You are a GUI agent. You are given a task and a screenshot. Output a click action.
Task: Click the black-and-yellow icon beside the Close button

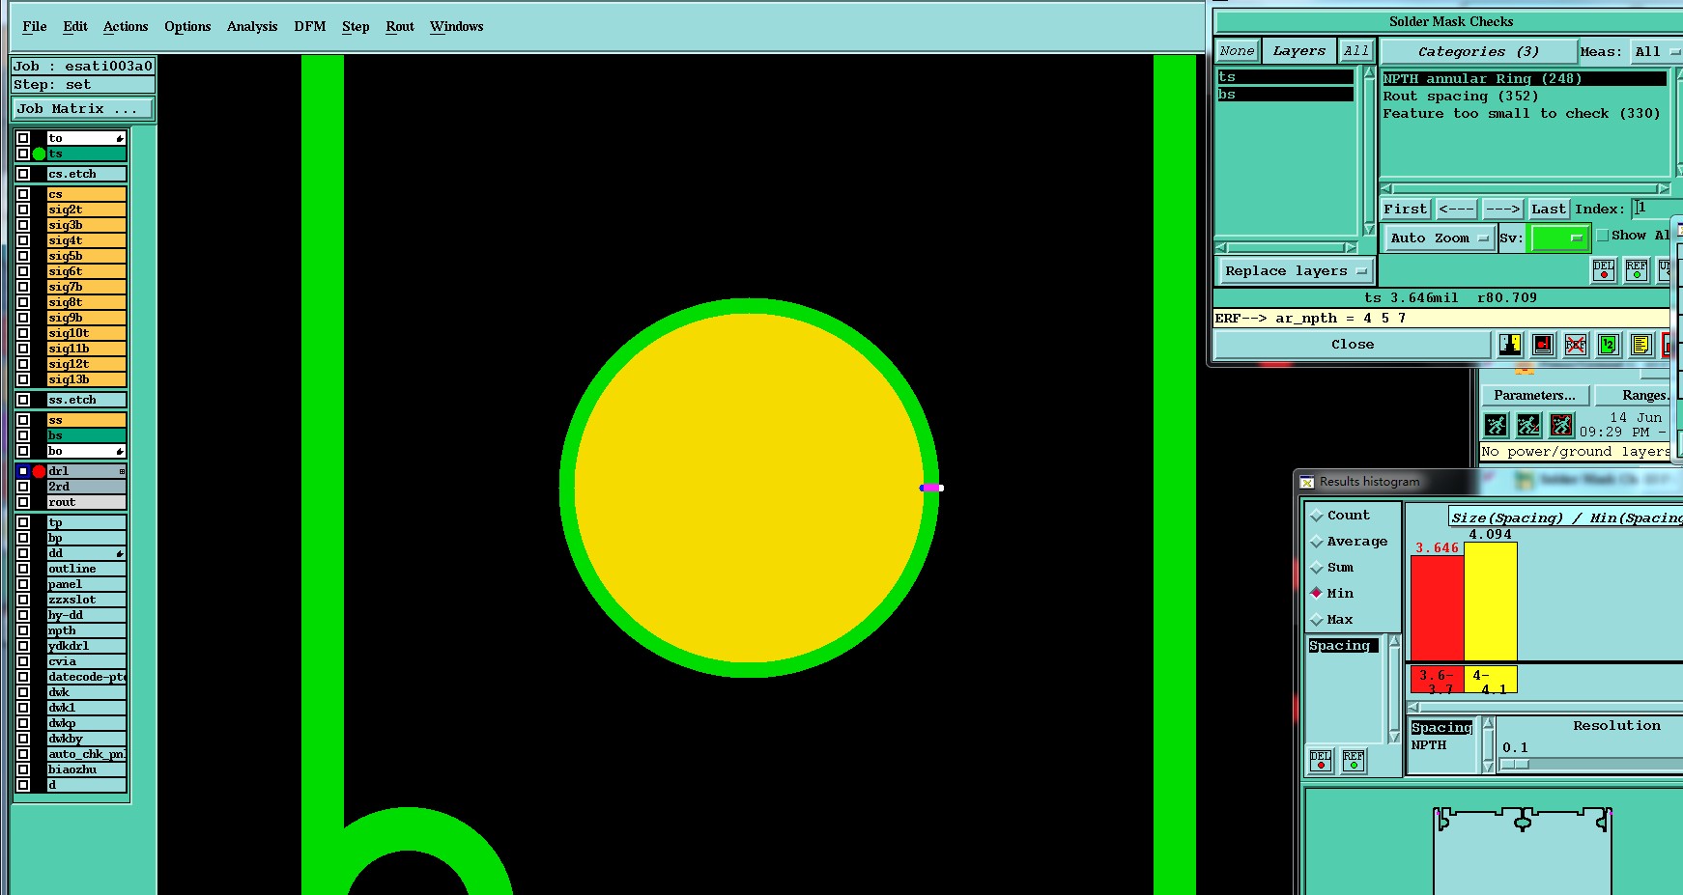(x=1510, y=345)
